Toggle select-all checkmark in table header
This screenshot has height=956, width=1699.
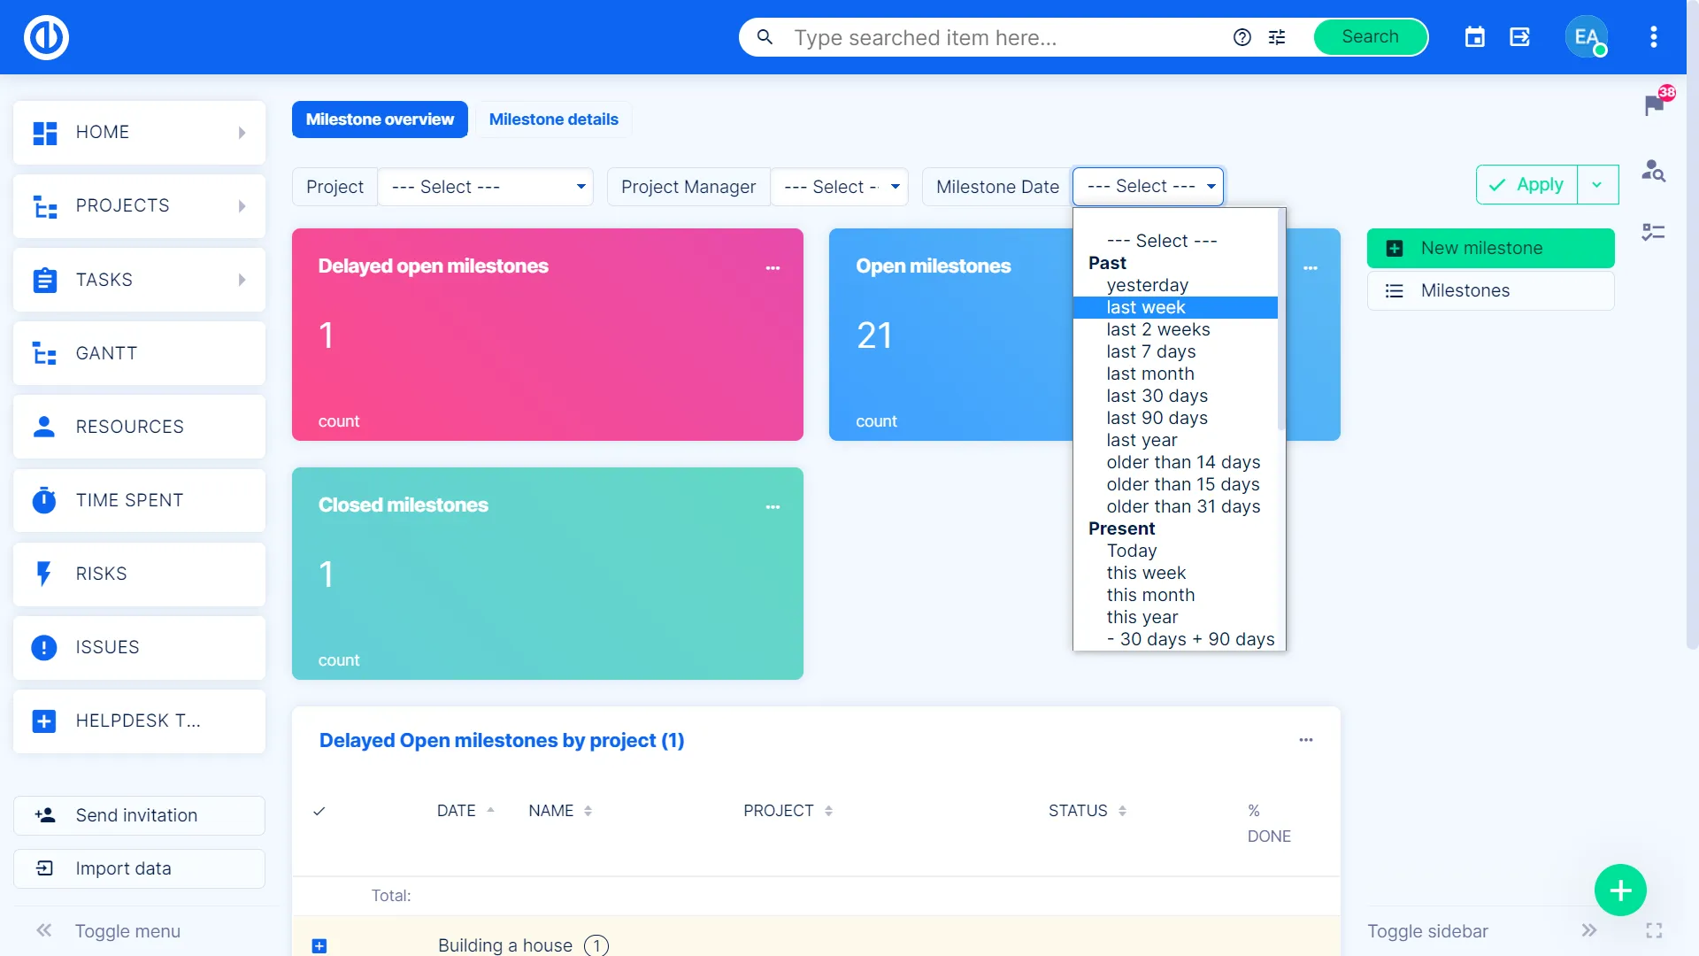coord(319,811)
